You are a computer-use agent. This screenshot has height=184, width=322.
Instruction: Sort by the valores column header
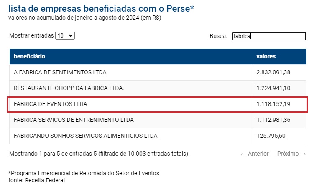(x=266, y=56)
